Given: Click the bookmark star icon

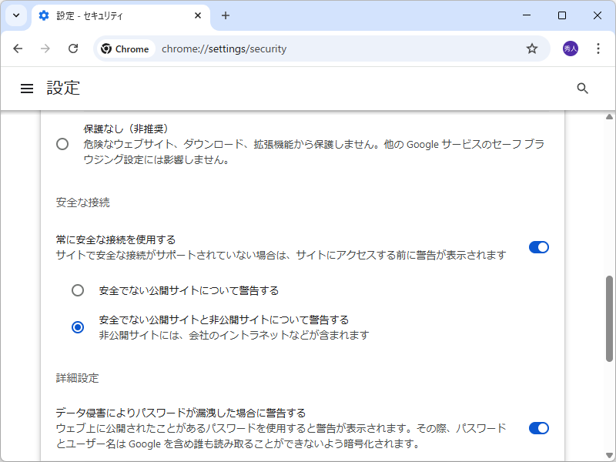Looking at the screenshot, I should point(531,48).
